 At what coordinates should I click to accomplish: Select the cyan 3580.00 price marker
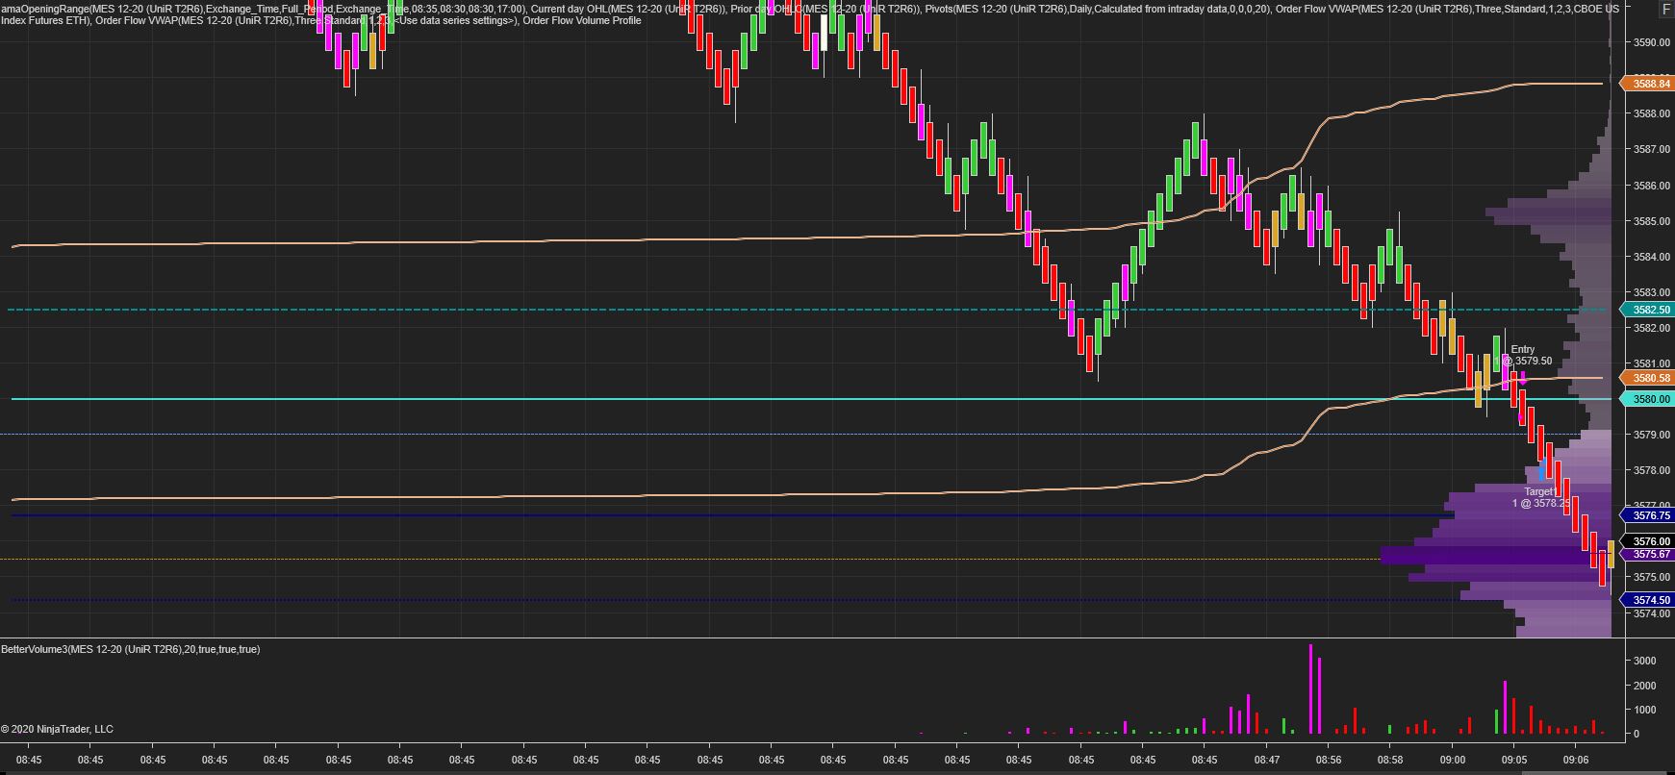tap(1647, 399)
